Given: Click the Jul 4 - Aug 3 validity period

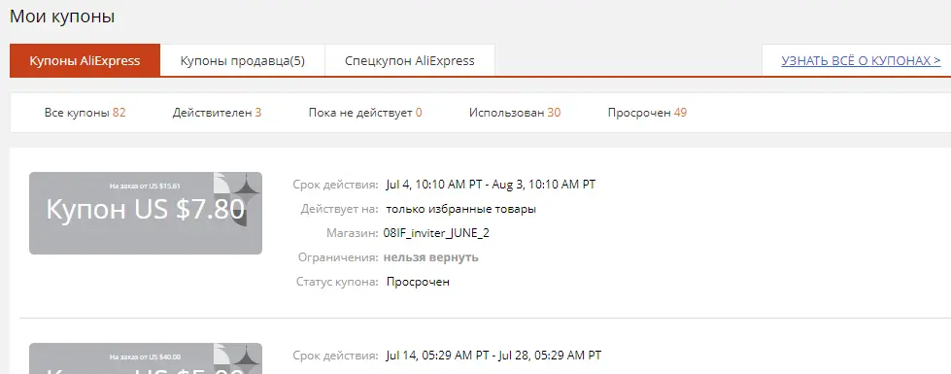Looking at the screenshot, I should click(491, 185).
